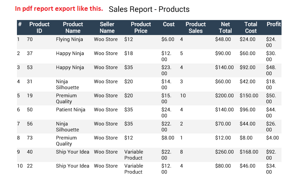
Task: Click the Product Name column header
Action: coord(73,27)
